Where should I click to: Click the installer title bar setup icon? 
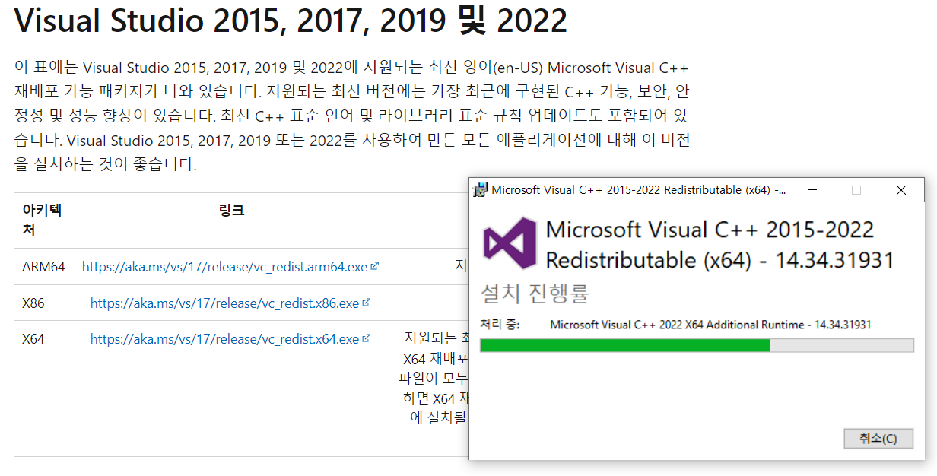point(481,190)
